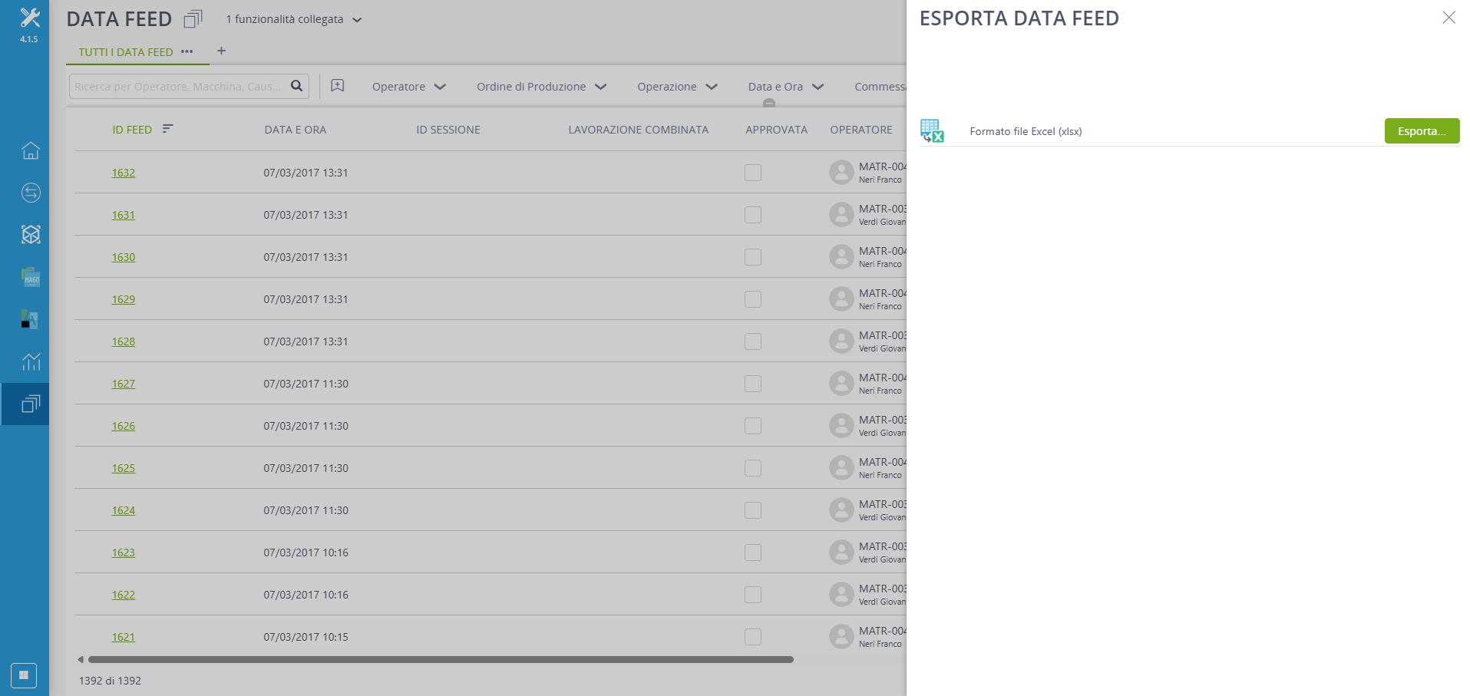Viewport: 1470px width, 696px height.
Task: Click the home icon in the sidebar
Action: tap(31, 151)
